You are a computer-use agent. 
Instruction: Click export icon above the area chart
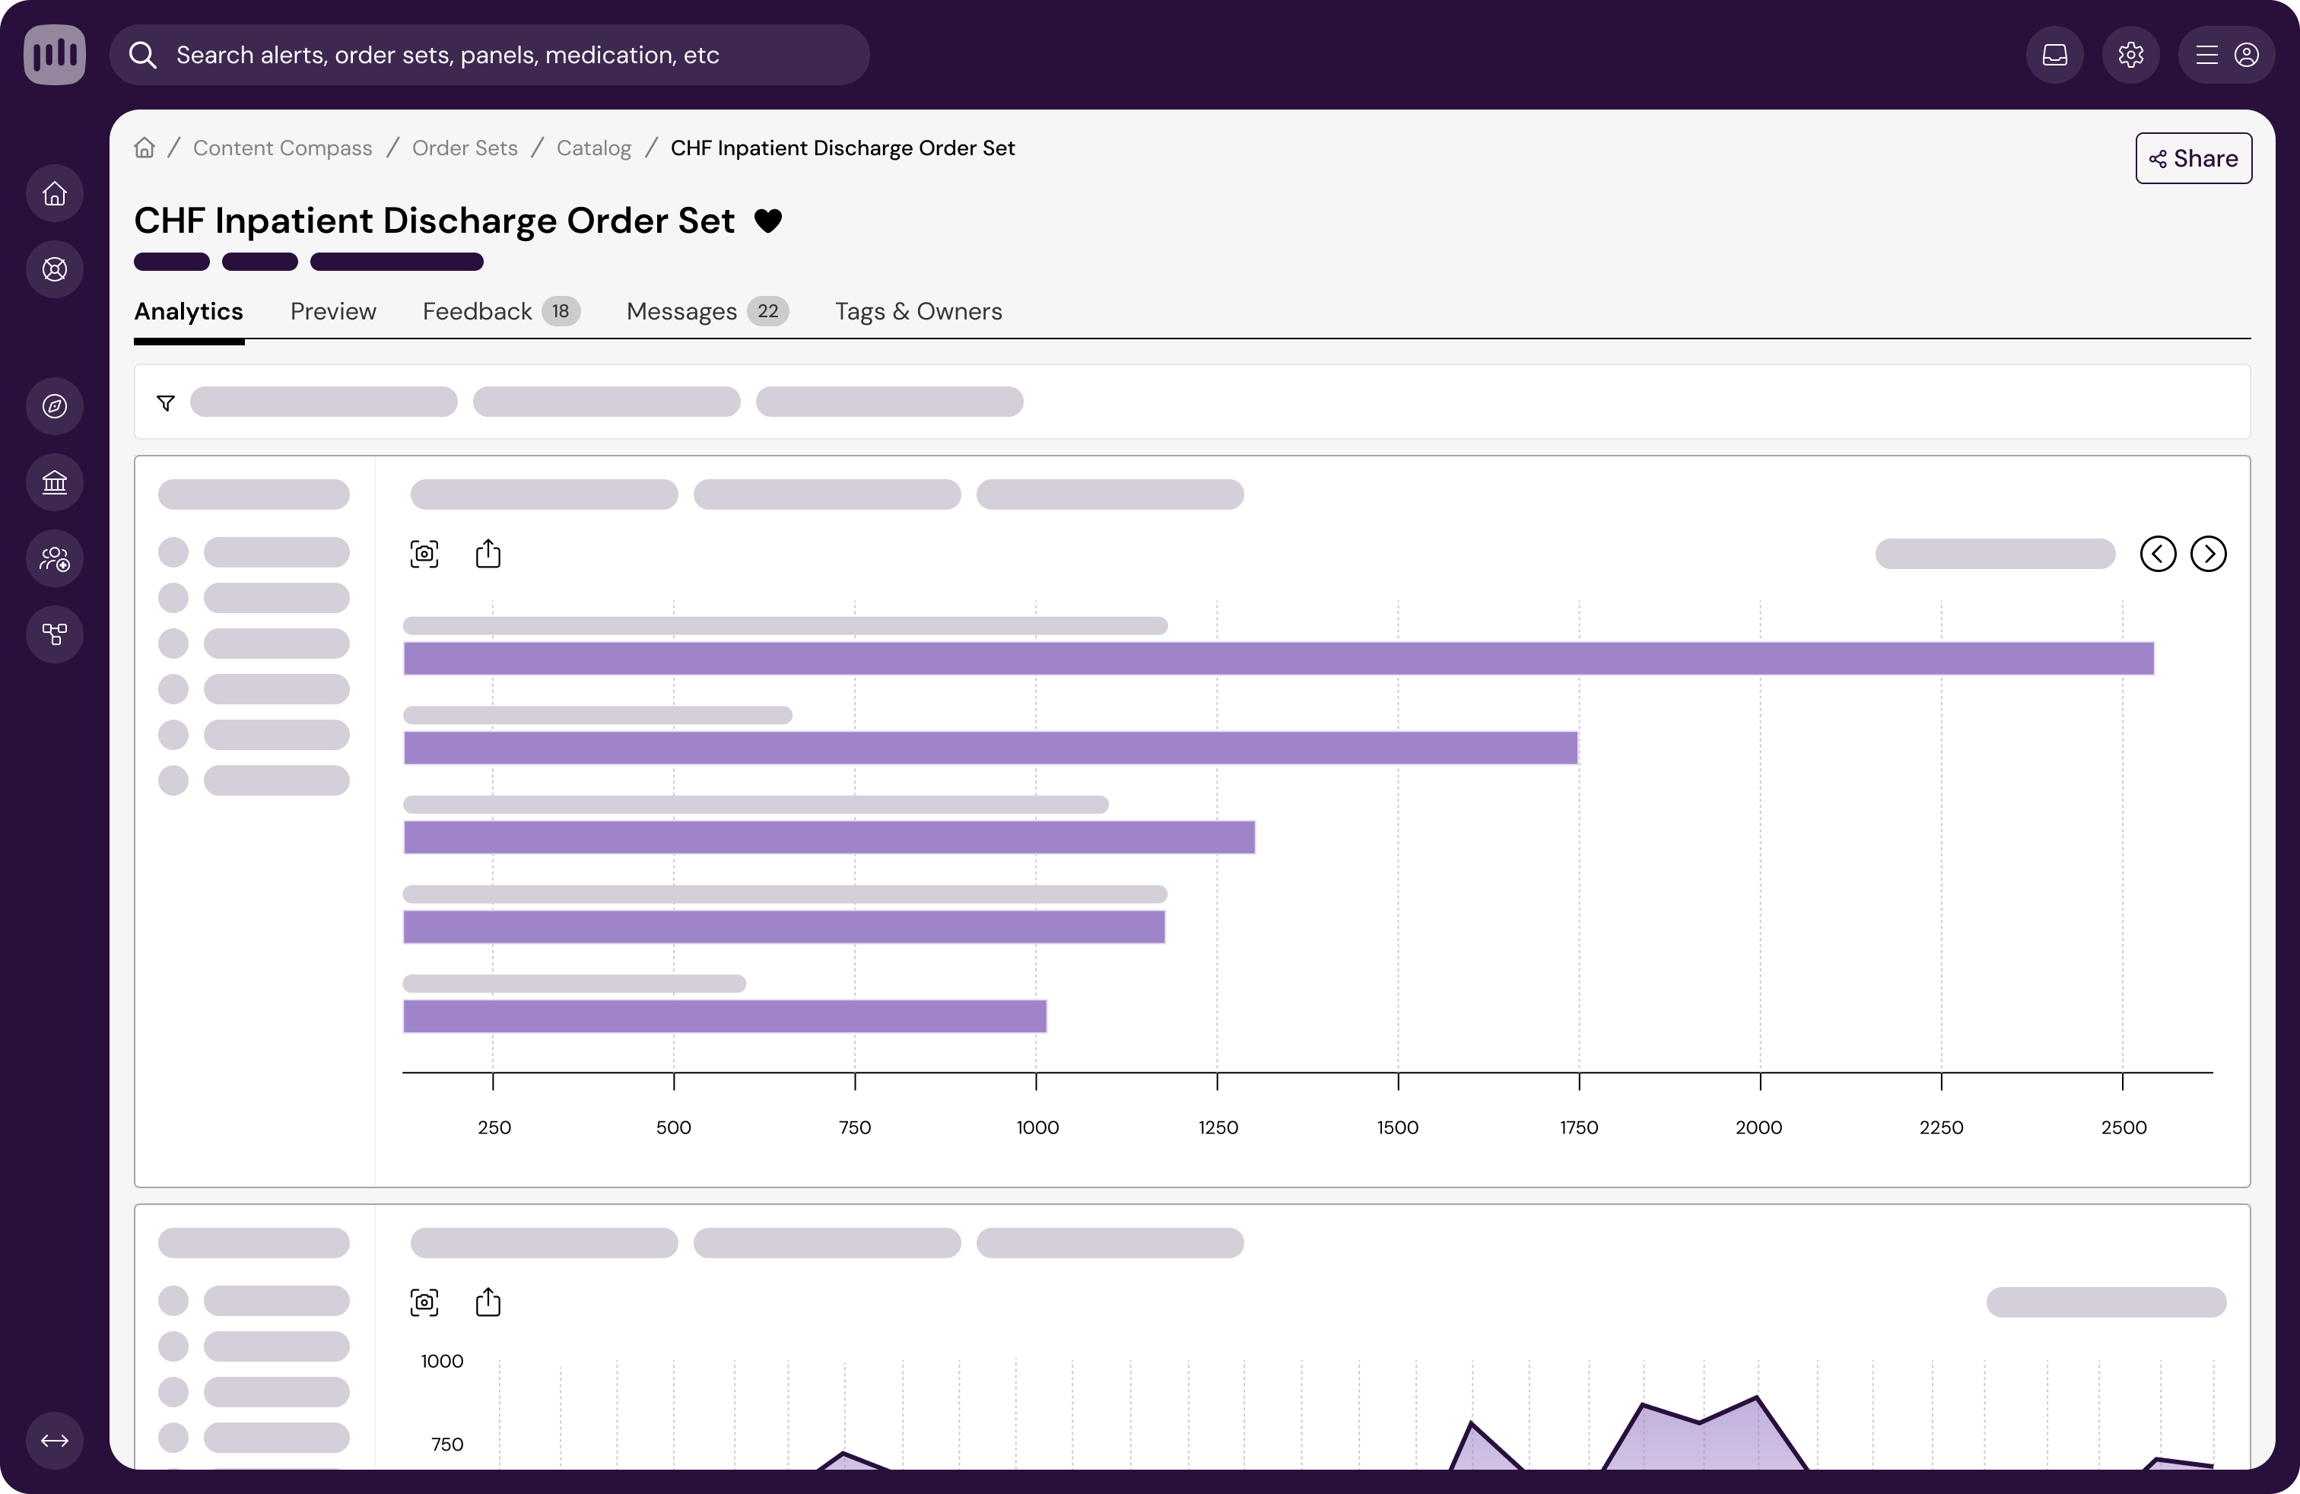coord(488,1302)
